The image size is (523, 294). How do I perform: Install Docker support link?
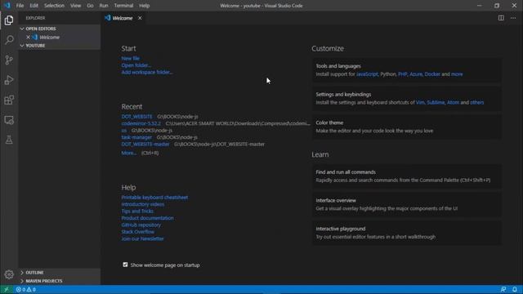432,74
